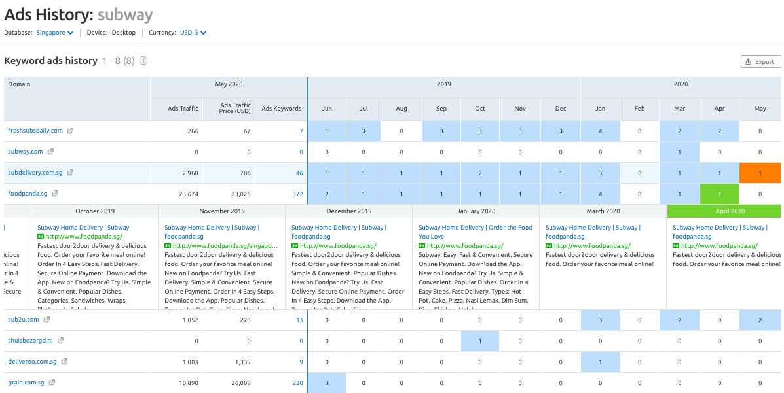Click the foodpanda.sg/singapo... URL in November 2019 ad

(225, 246)
